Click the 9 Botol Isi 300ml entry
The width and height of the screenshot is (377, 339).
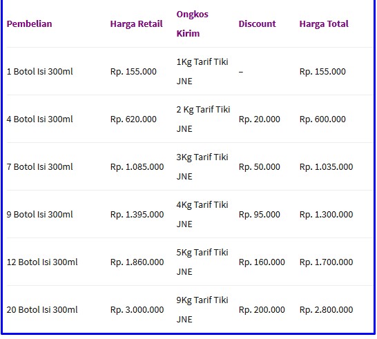39,214
